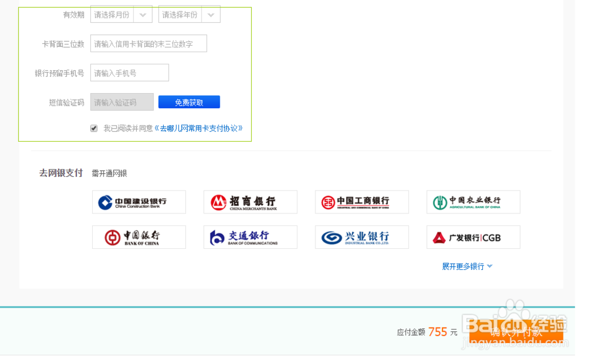Choose Bank of Communications 交通银行
Viewport: 602px width, 363px height.
tap(250, 237)
